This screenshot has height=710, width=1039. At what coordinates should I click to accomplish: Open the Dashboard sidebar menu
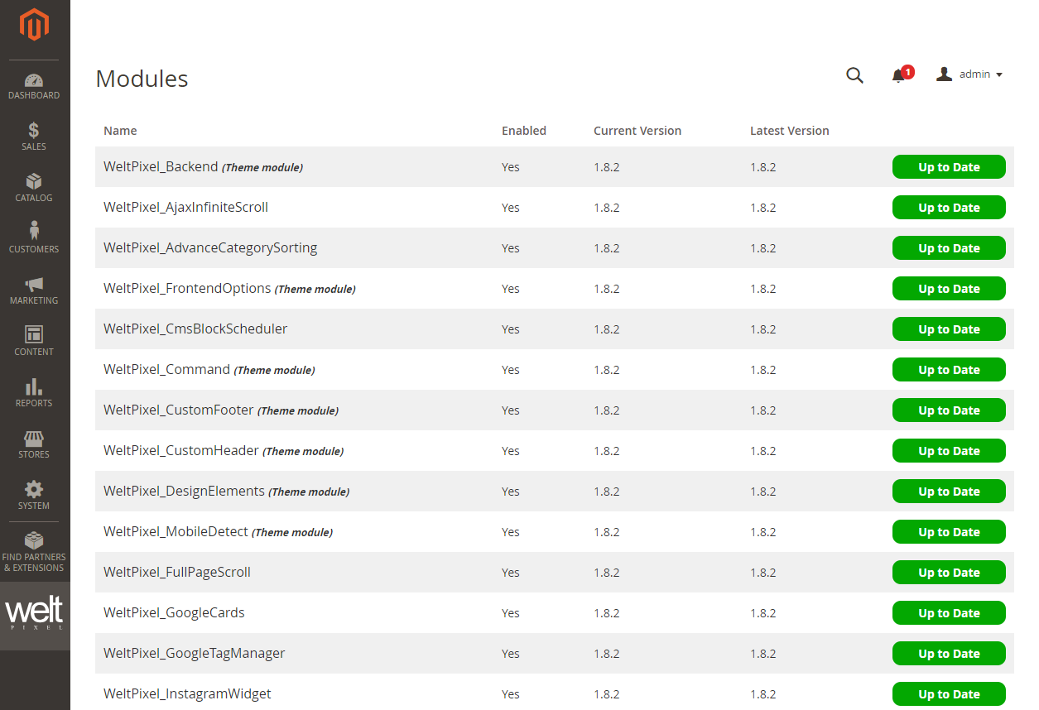point(34,86)
